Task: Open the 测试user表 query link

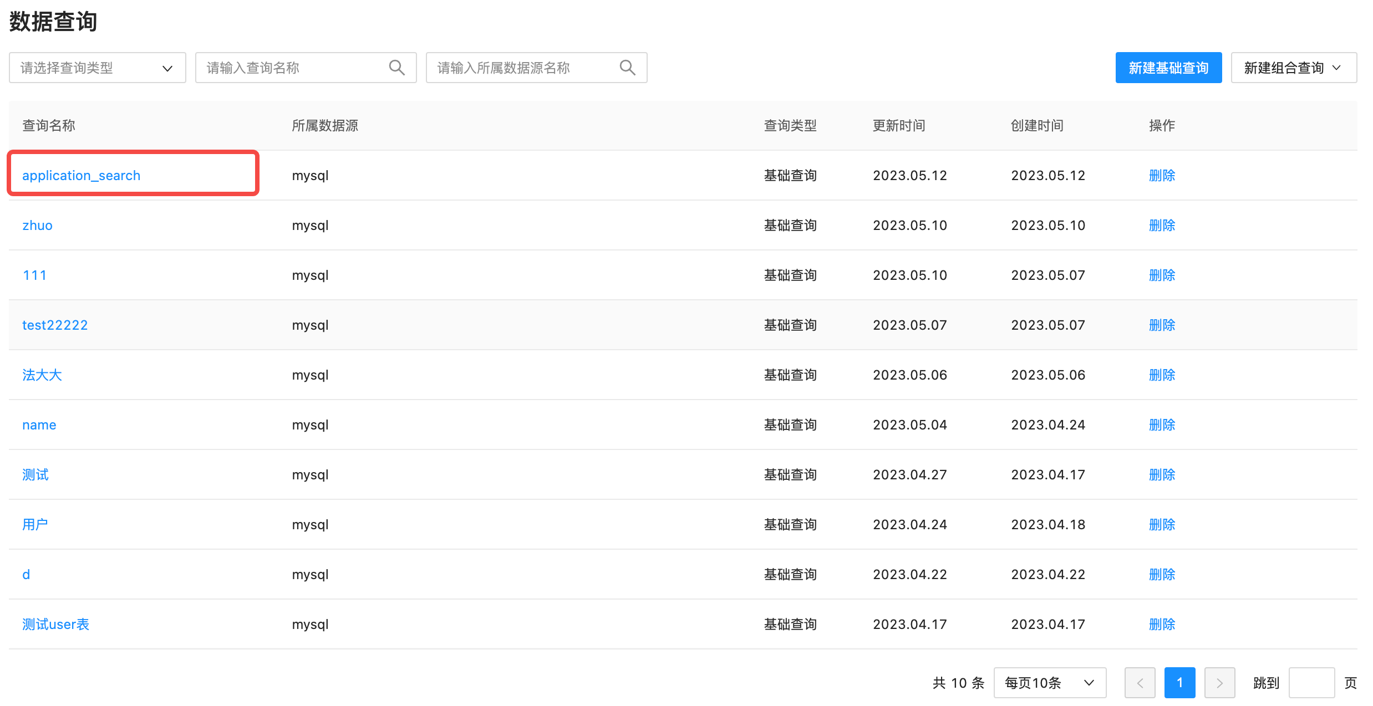Action: click(x=55, y=625)
